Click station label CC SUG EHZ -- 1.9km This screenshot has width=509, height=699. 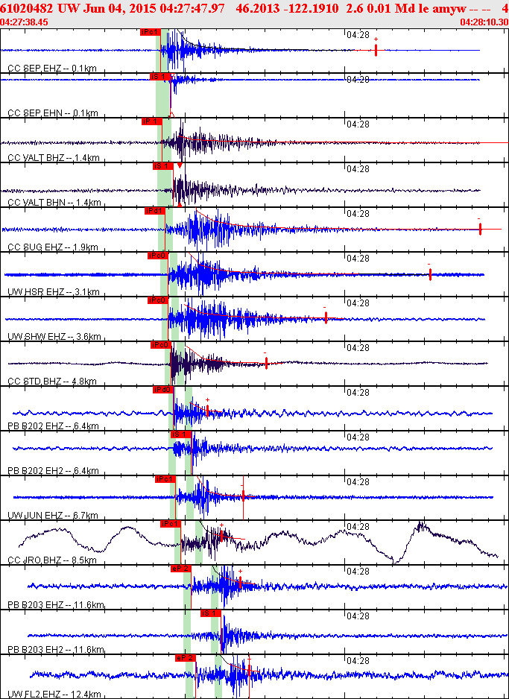pyautogui.click(x=53, y=247)
